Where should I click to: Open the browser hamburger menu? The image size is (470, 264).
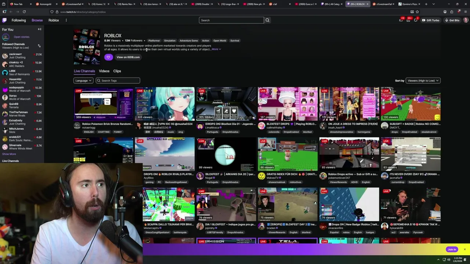pyautogui.click(x=466, y=12)
